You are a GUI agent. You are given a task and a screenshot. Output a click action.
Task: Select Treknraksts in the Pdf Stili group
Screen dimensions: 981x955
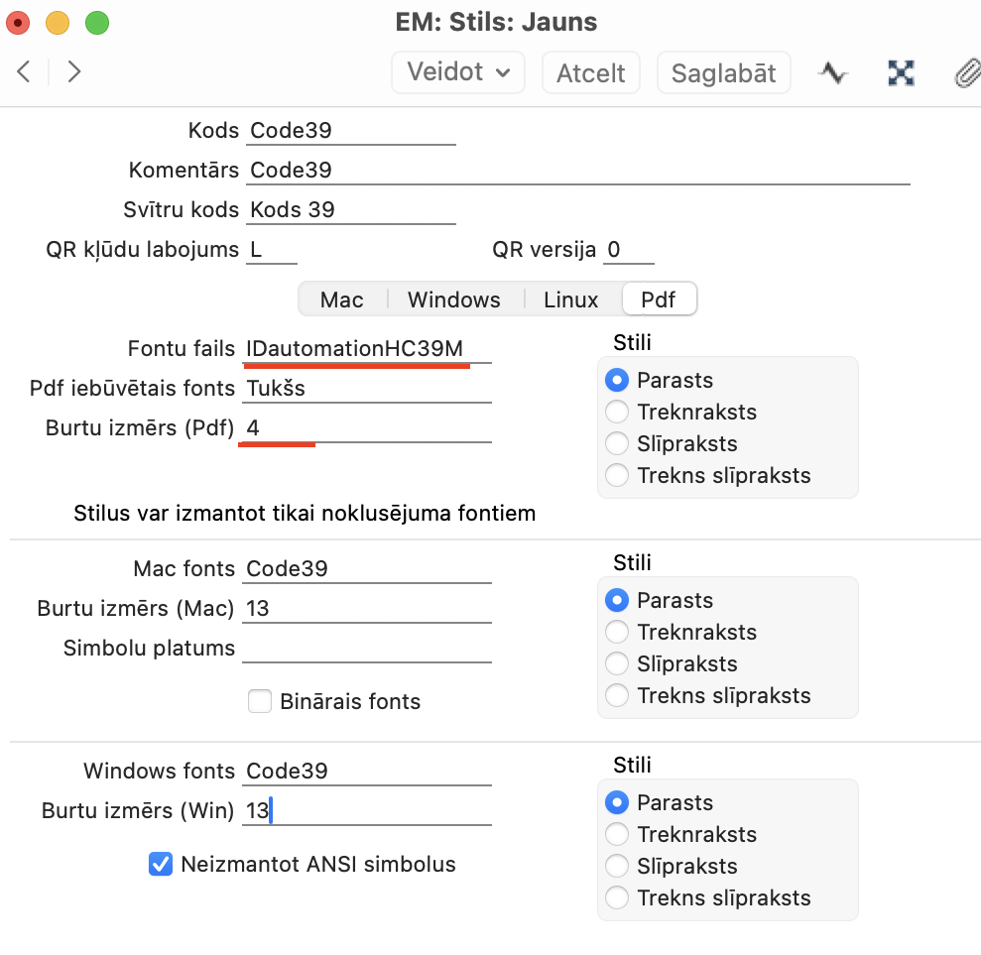tap(617, 412)
